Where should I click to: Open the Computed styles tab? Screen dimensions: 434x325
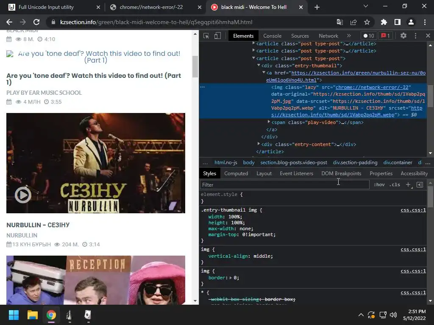(236, 174)
